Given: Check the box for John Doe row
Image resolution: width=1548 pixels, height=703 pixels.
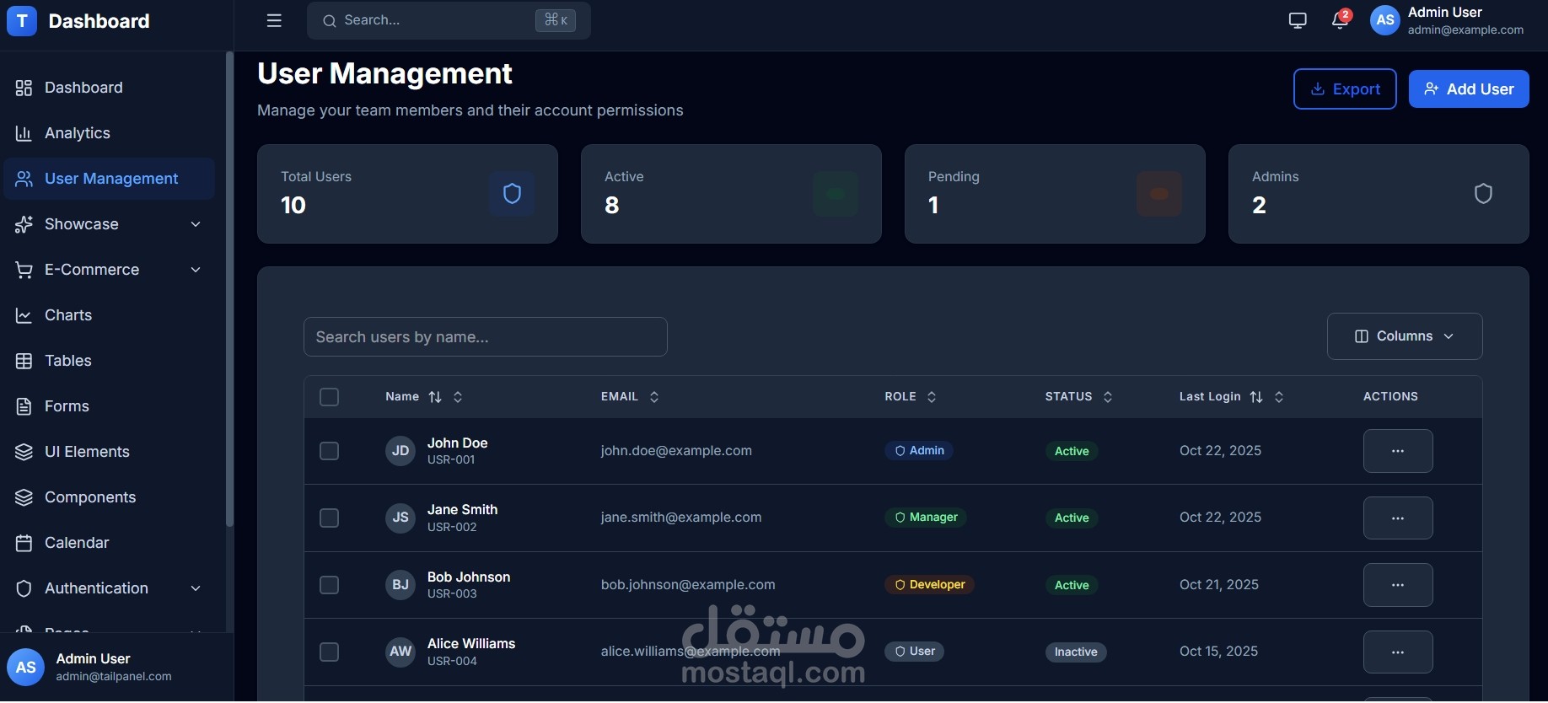Looking at the screenshot, I should (x=330, y=451).
